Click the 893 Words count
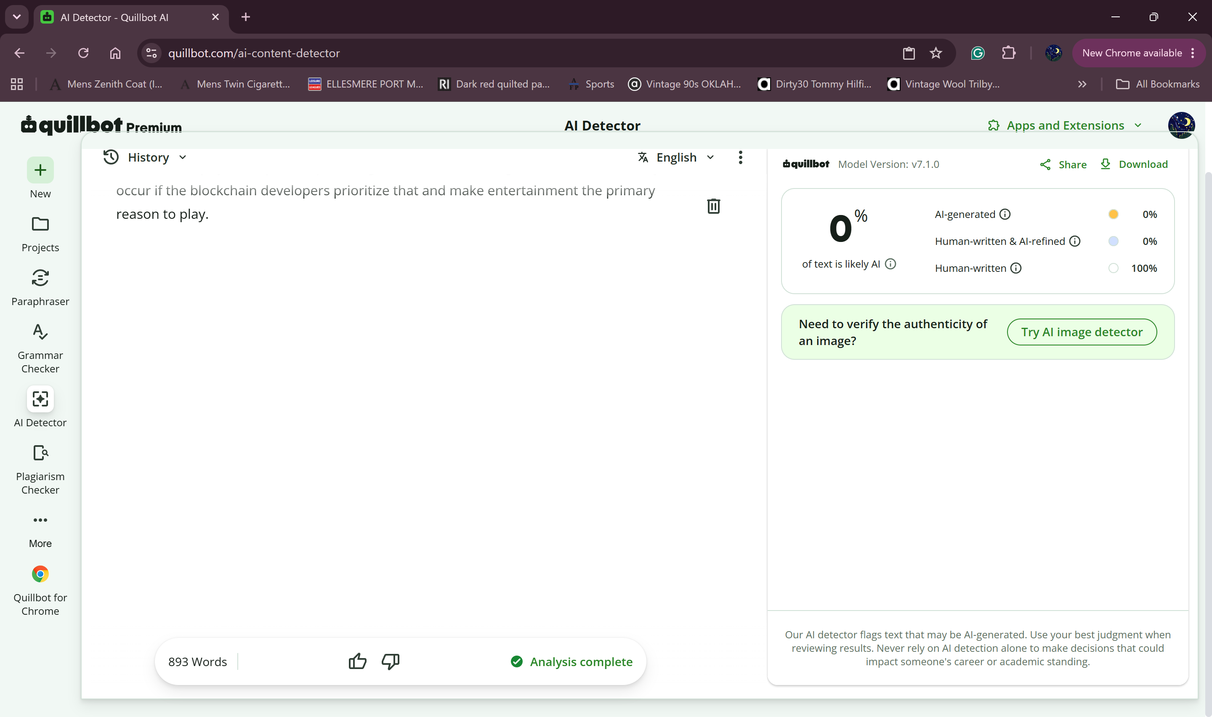The image size is (1212, 717). [x=197, y=661]
